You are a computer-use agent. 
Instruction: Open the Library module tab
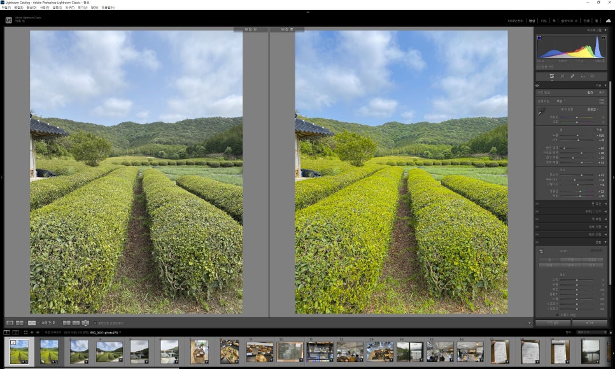[x=515, y=20]
